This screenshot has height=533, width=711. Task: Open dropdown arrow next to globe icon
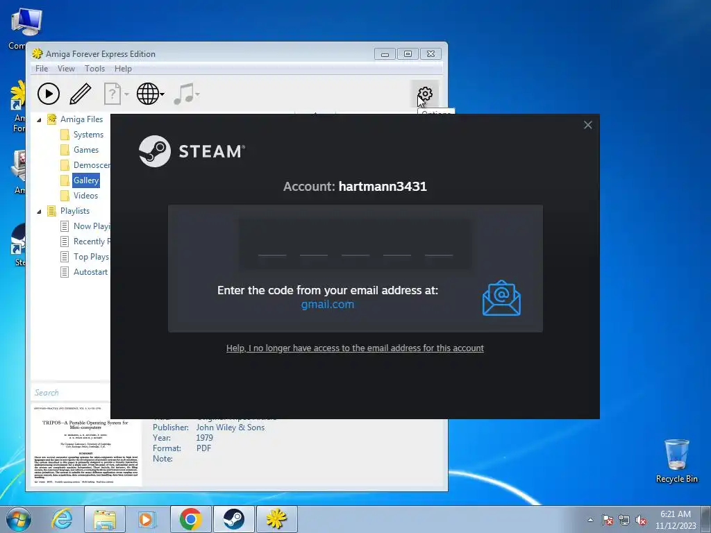(x=162, y=94)
